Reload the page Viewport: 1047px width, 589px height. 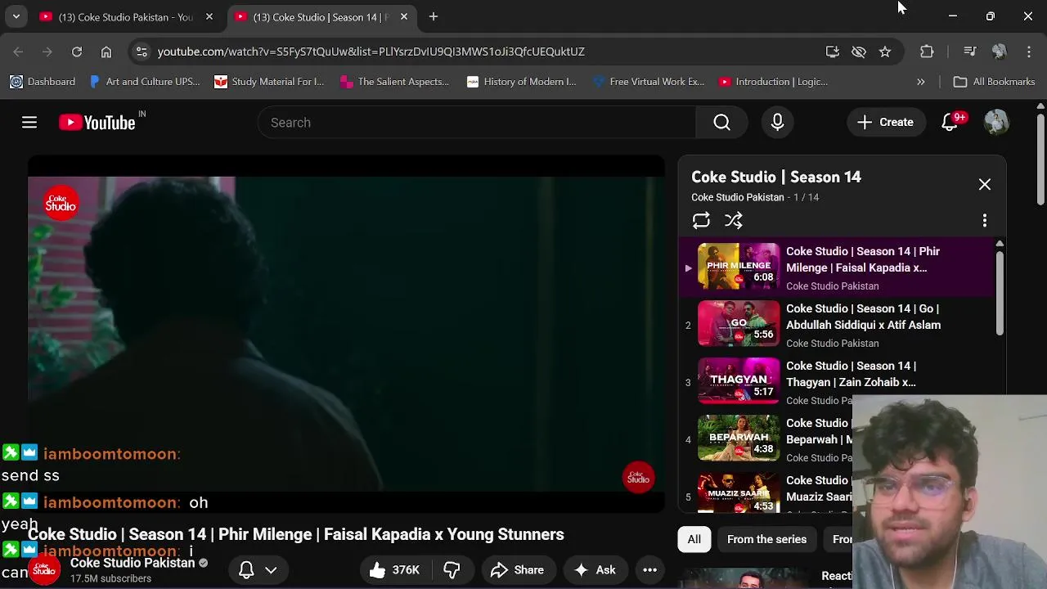77,52
